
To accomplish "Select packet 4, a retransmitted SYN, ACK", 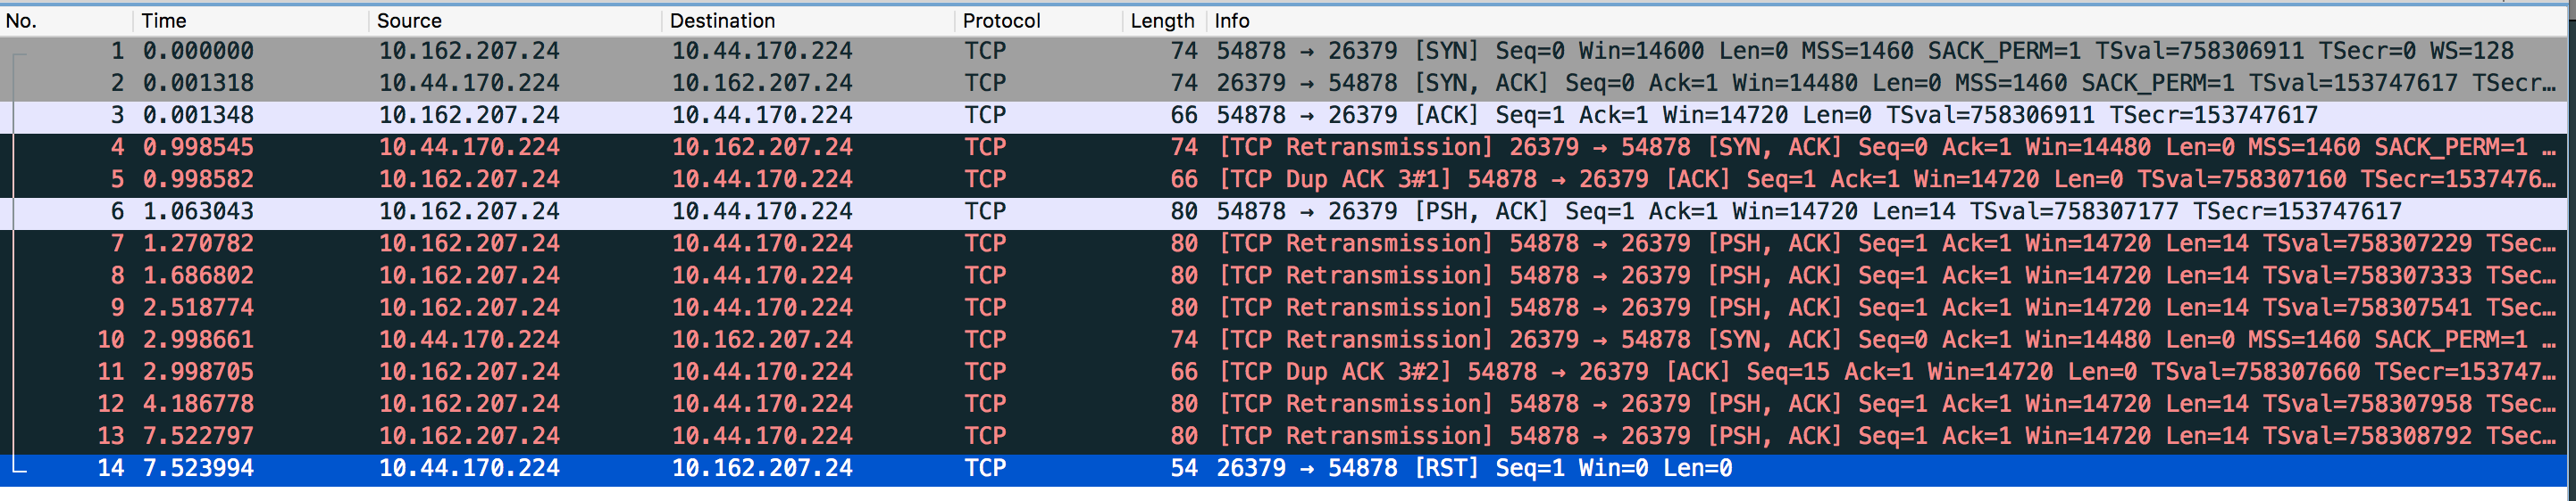I will point(1288,148).
